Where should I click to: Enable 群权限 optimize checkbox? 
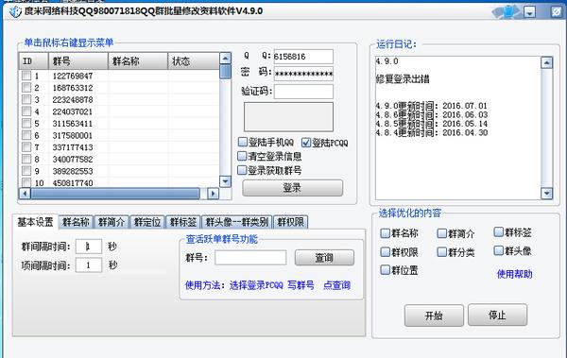386,251
